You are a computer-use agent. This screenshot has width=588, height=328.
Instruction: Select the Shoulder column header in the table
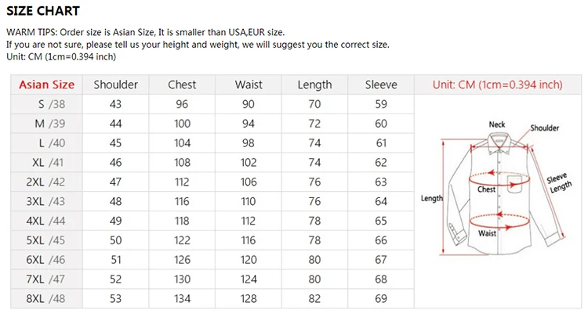[115, 85]
